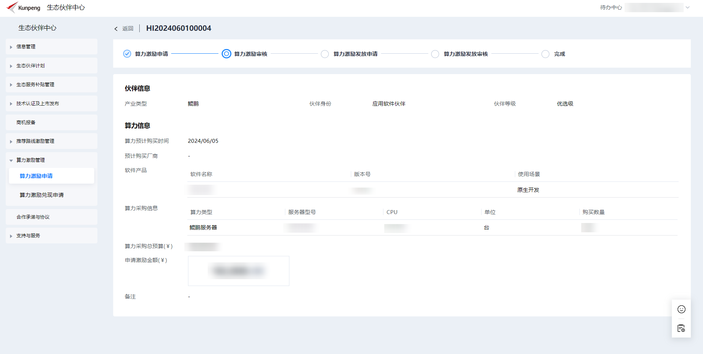Viewport: 703px width, 354px height.
Task: Select the 算力激励发放申请 step circle
Action: [325, 54]
